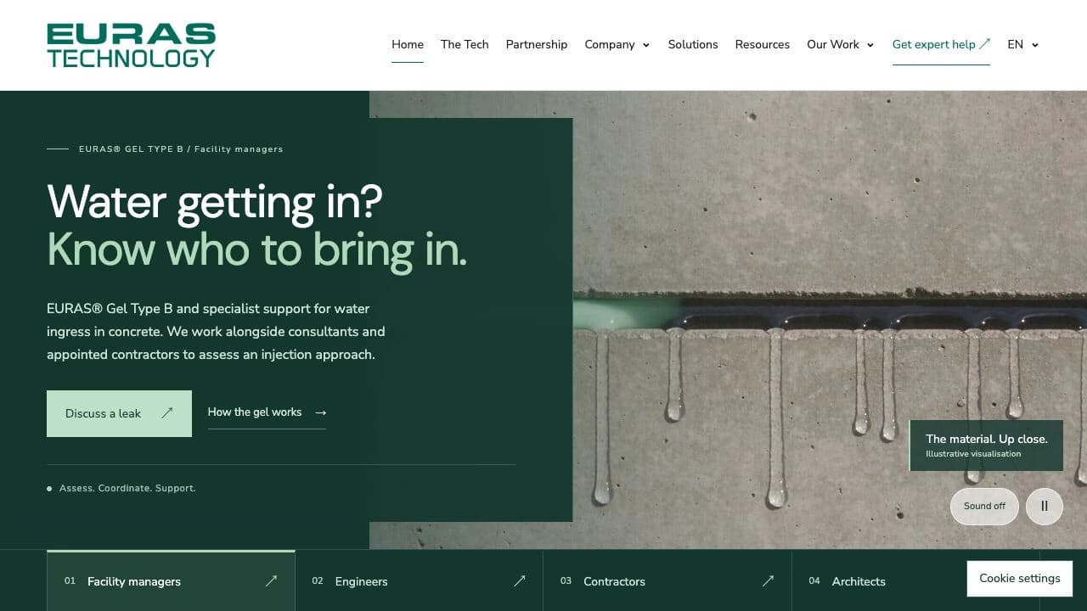
Task: Select the Facility managers tab
Action: 171,580
